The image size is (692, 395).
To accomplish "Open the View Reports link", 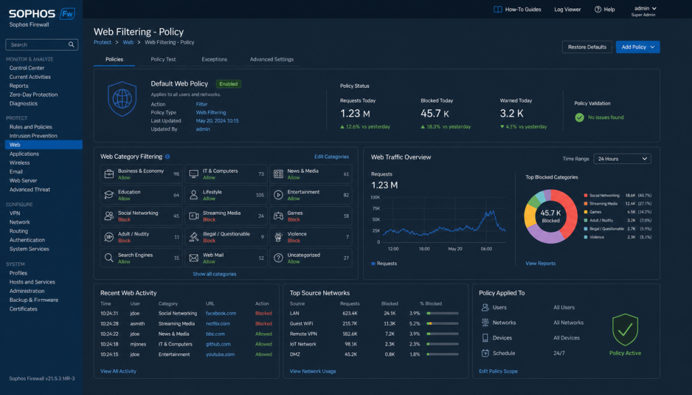I will (540, 263).
